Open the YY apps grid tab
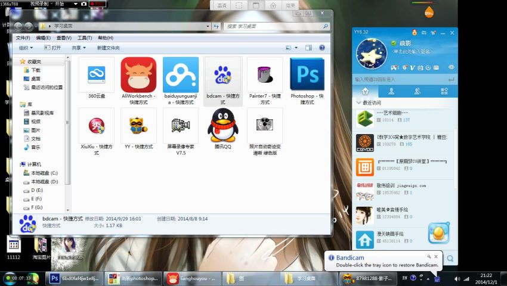Screen dimensions: 507x286 [x=444, y=91]
